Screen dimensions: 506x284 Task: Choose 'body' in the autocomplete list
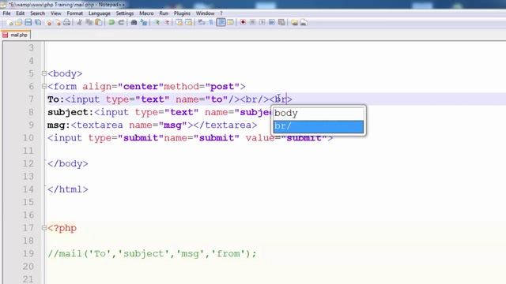(x=319, y=113)
